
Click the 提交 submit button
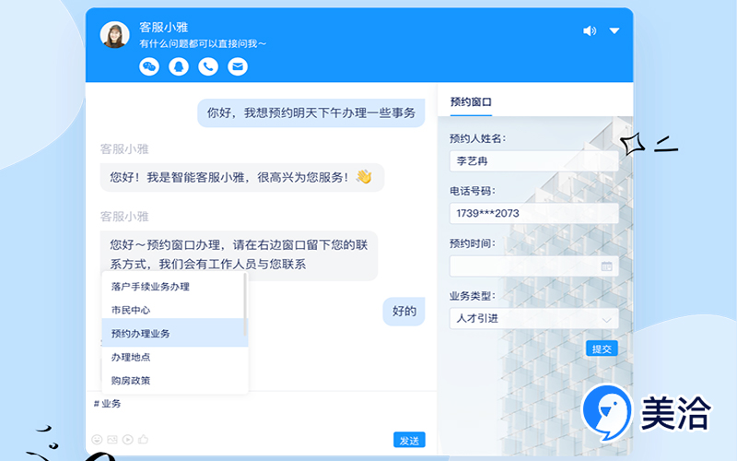(x=602, y=349)
